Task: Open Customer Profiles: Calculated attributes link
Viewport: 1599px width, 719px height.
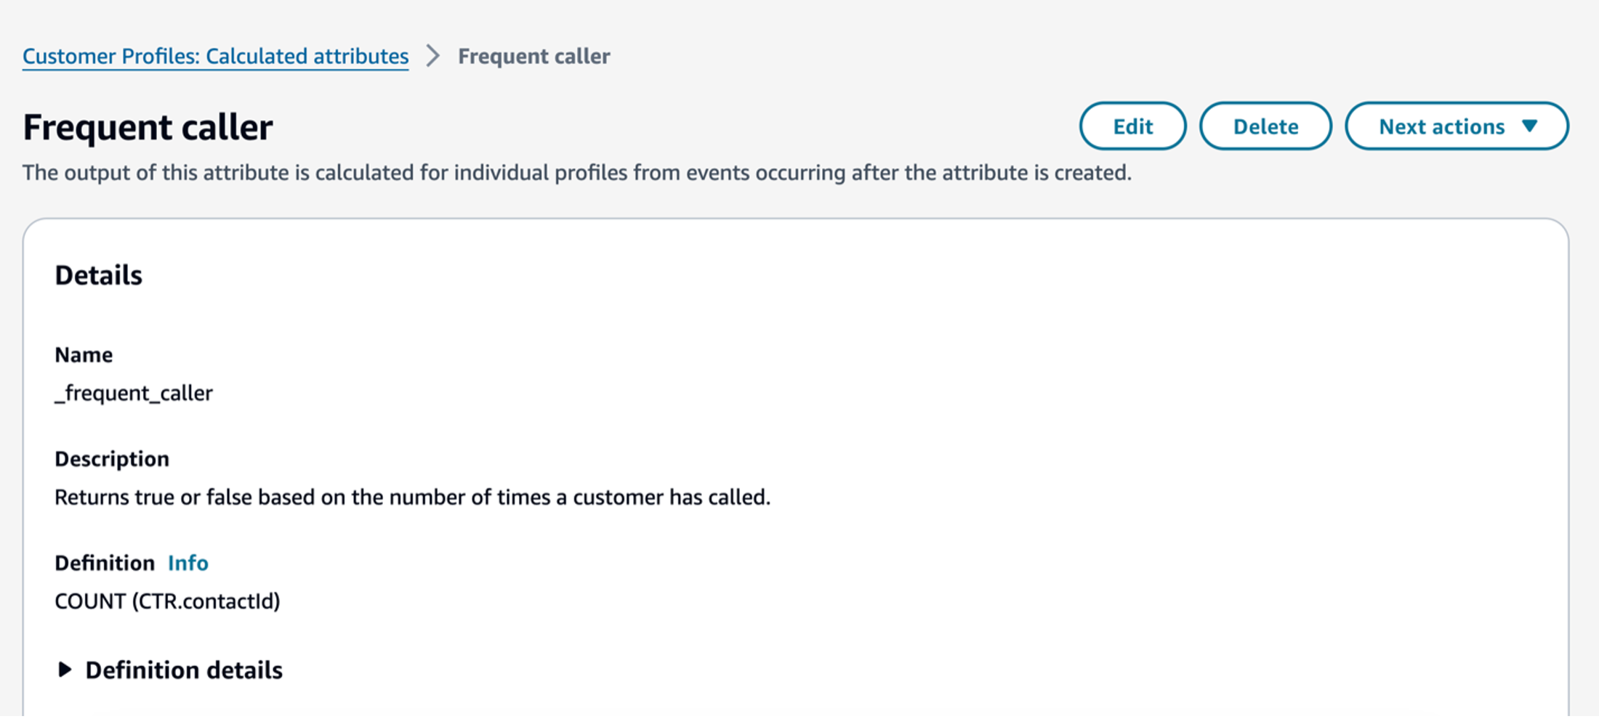Action: point(216,56)
